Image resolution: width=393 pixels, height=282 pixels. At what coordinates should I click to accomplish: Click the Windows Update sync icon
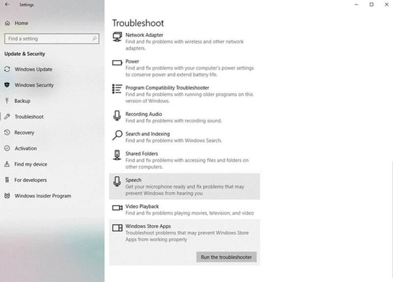[x=7, y=69]
